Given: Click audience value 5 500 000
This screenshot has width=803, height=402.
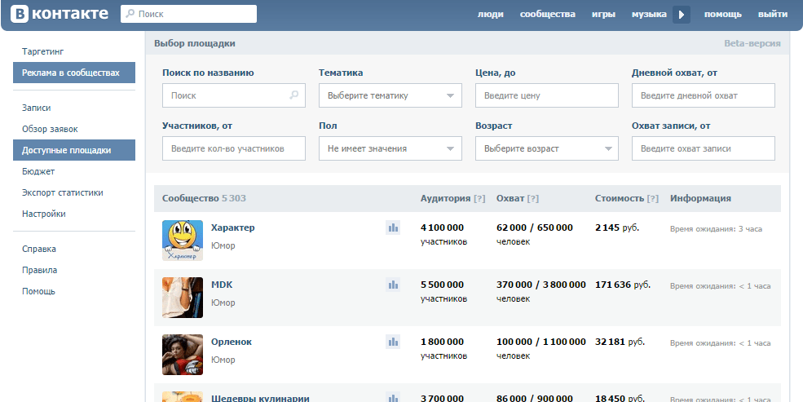Looking at the screenshot, I should pyautogui.click(x=442, y=285).
